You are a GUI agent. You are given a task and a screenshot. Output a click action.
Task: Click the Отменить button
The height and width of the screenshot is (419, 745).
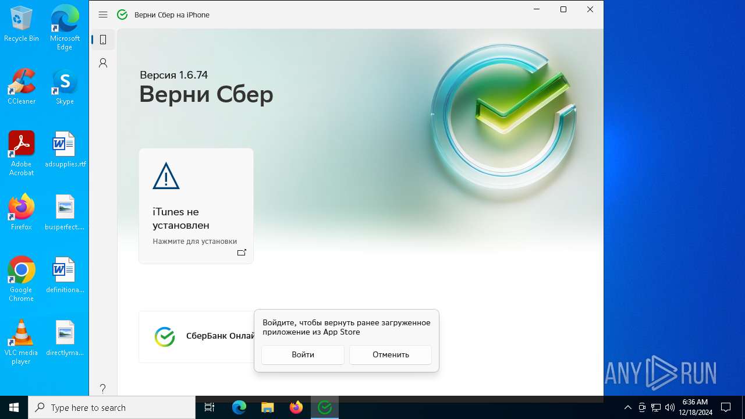pyautogui.click(x=391, y=354)
